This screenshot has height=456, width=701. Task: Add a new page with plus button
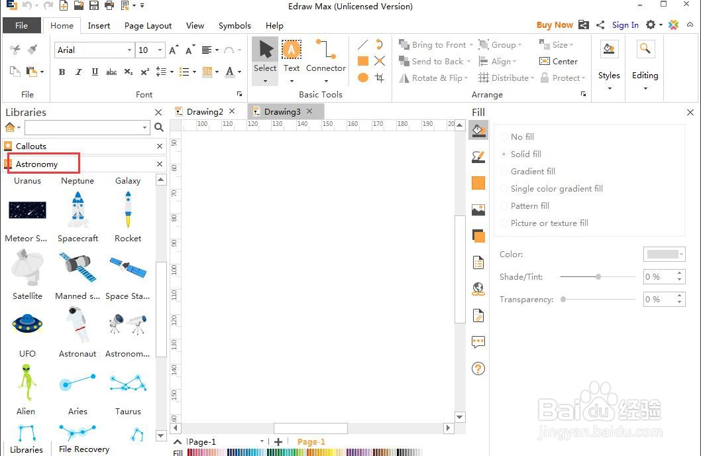click(278, 441)
